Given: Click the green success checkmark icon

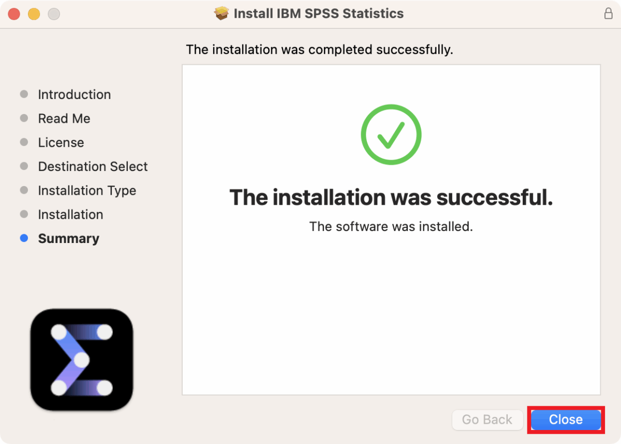Looking at the screenshot, I should 391,134.
